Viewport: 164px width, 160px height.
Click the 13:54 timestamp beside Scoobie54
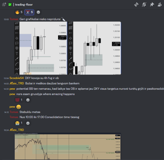[6, 78]
